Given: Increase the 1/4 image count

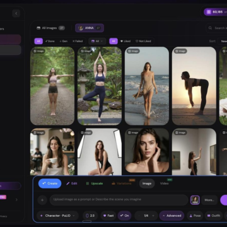Looking at the screenshot, I should pos(153,216).
